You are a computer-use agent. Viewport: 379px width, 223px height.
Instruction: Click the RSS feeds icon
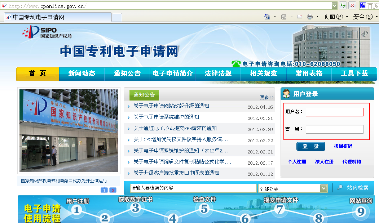[x=284, y=17]
